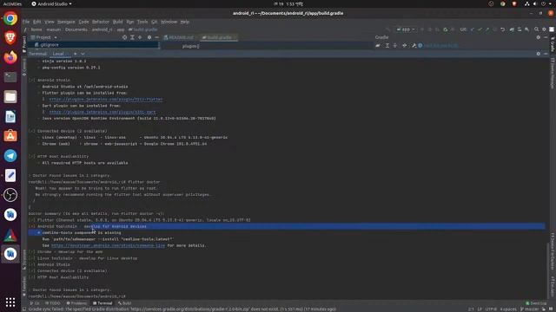The image size is (556, 312).
Task: Add a new terminal tab with plus
Action: (76, 54)
